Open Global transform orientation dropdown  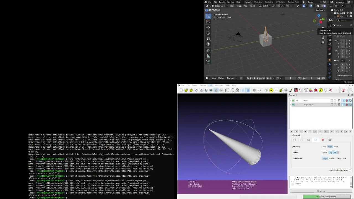(265, 6)
